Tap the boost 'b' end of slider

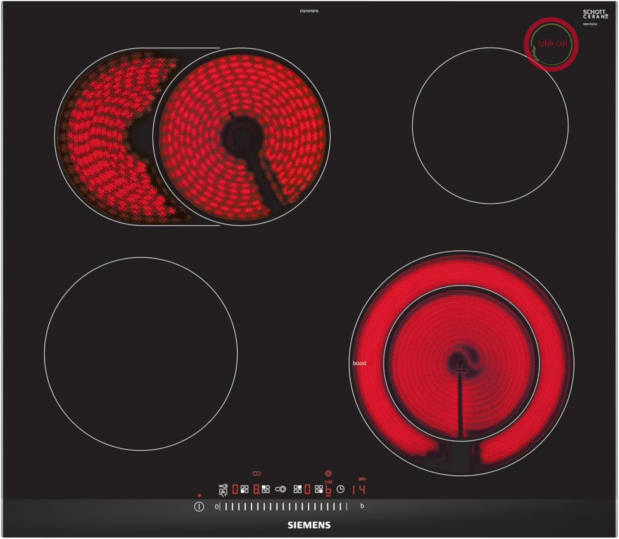pyautogui.click(x=362, y=505)
